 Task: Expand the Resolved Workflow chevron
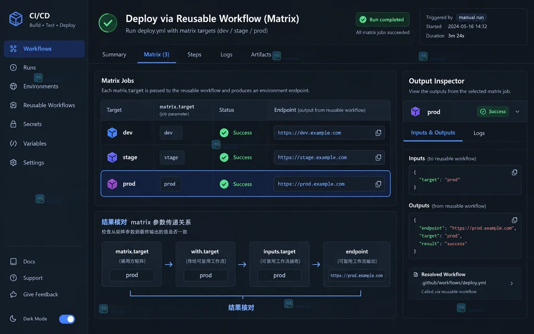pos(512,283)
